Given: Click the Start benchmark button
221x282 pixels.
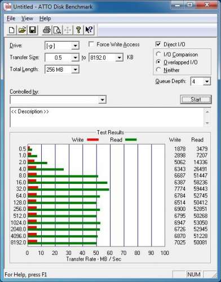Looking at the screenshot, I should (196, 99).
